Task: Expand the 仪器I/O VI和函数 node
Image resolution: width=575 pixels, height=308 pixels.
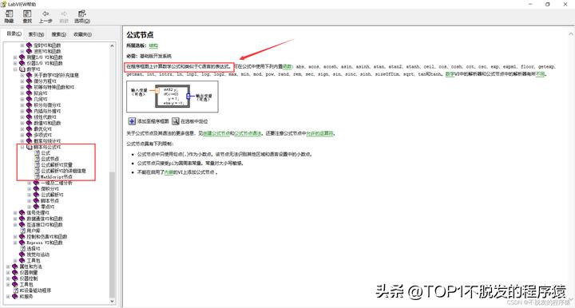Action: [15, 63]
